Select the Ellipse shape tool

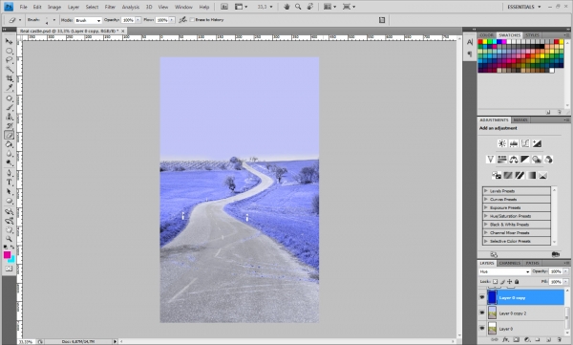point(10,201)
